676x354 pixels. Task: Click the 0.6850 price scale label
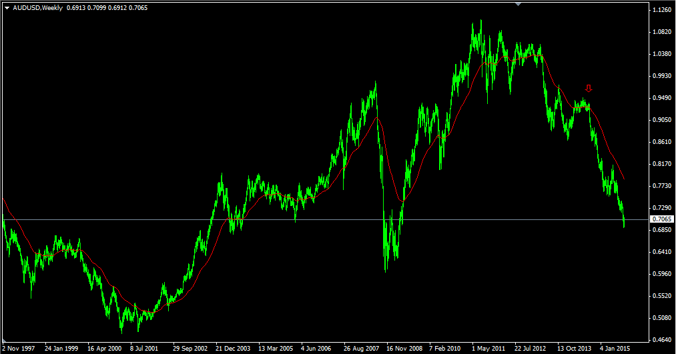coord(662,230)
